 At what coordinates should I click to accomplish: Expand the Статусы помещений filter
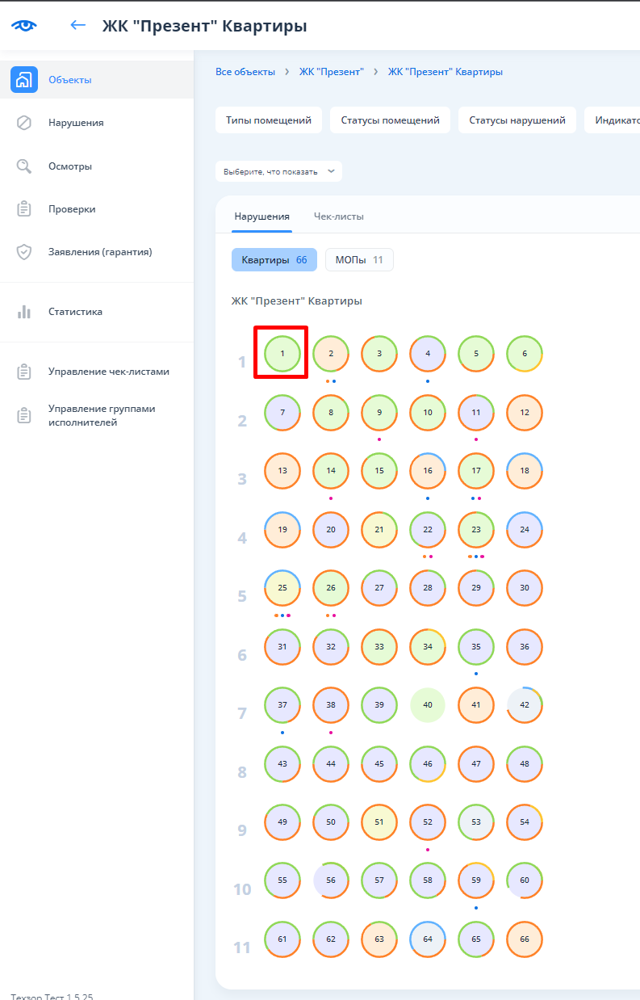(x=390, y=120)
